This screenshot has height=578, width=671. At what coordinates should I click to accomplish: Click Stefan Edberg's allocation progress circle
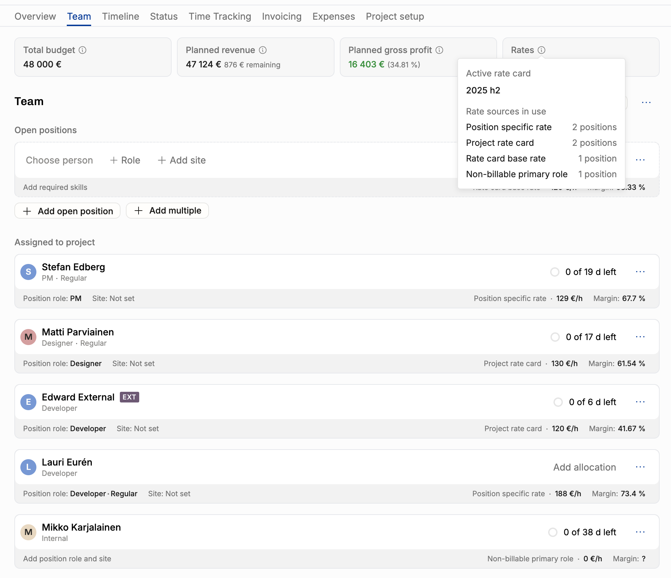pyautogui.click(x=555, y=272)
